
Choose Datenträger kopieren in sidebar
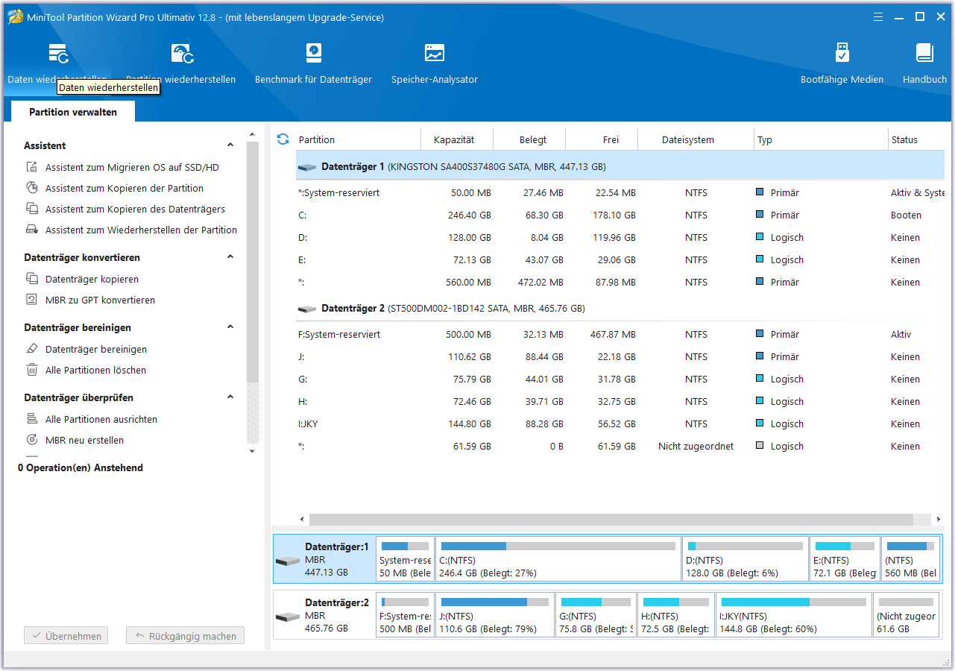click(92, 280)
